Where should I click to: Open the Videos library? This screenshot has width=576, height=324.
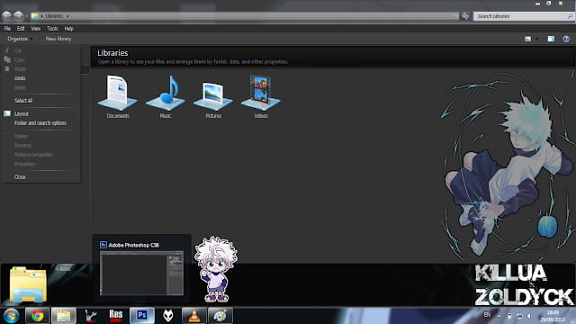click(x=261, y=96)
